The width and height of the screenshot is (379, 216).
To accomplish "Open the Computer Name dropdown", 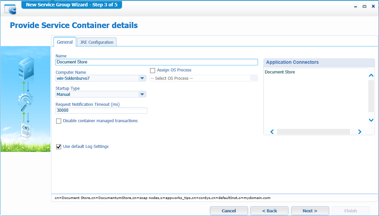I will (142, 78).
